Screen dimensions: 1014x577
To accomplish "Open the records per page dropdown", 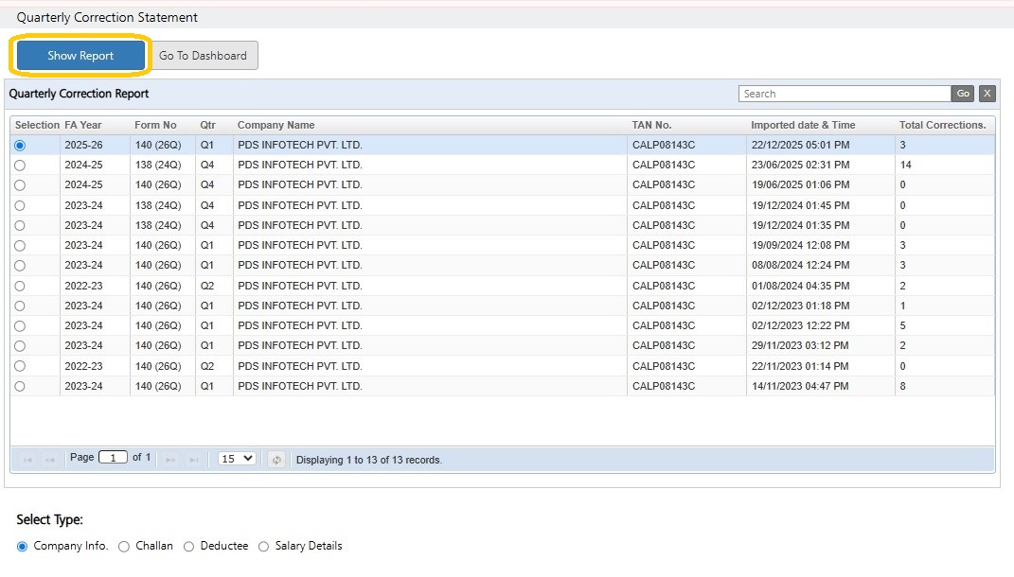I will 237,459.
